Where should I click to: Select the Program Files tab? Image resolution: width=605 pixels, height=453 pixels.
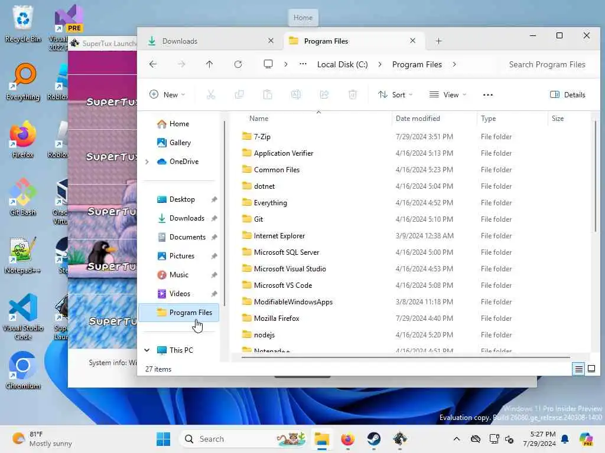[x=354, y=41]
